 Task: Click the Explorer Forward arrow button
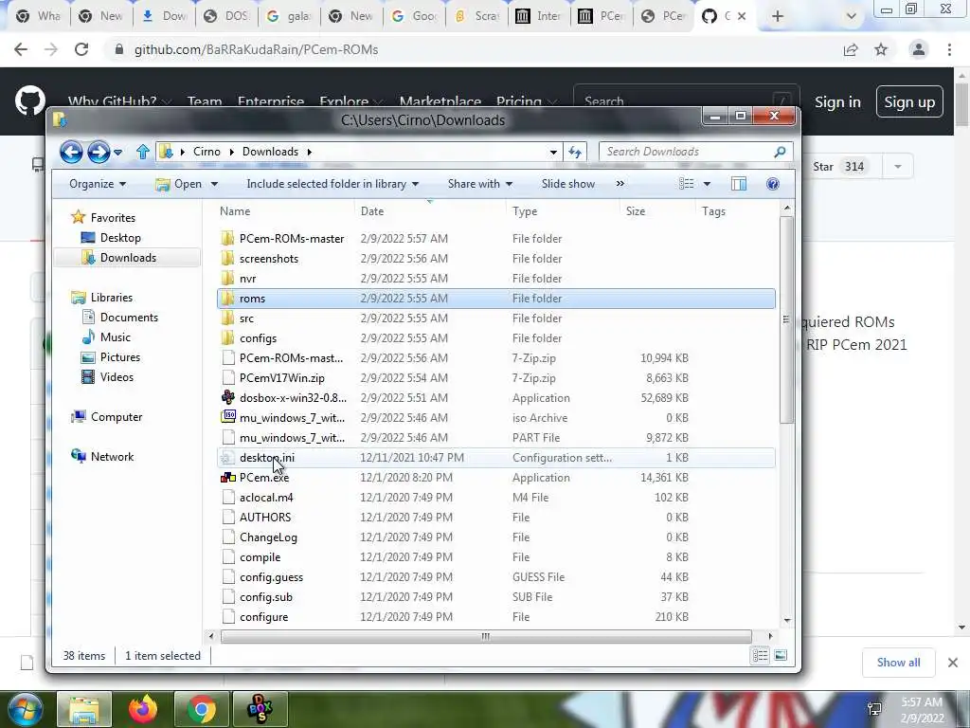click(x=99, y=152)
